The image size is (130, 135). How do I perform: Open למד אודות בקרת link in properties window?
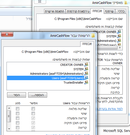pos(110,109)
